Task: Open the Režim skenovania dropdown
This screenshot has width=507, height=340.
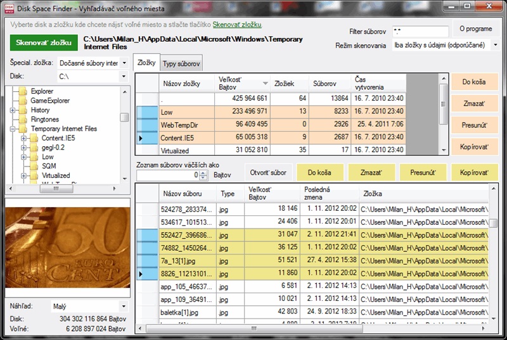Action: tap(494, 46)
